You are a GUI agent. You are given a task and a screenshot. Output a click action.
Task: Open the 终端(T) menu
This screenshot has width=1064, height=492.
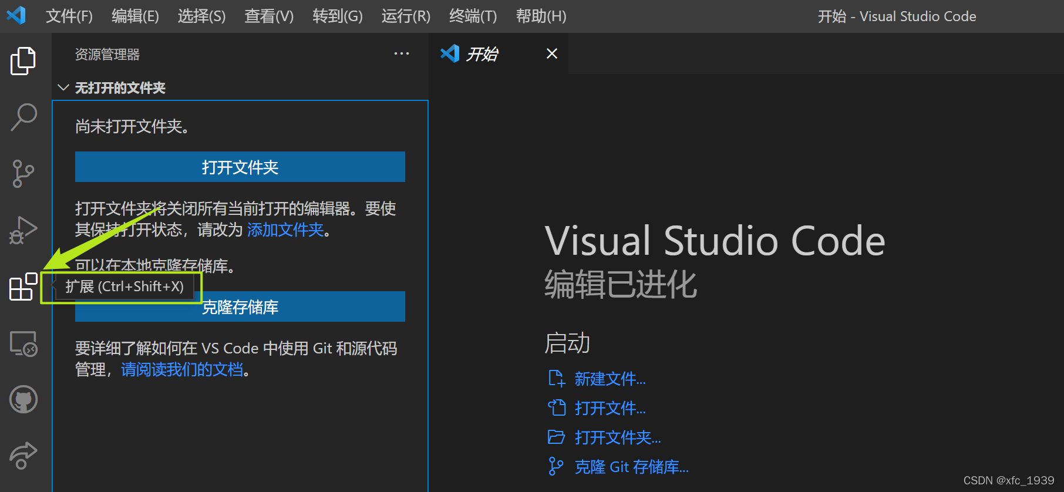click(473, 16)
